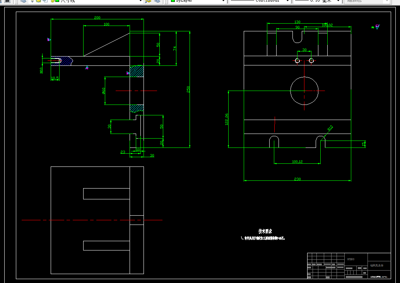This screenshot has width=400, height=283.
Task: Select the 90 dimension text
Action: pos(297,27)
